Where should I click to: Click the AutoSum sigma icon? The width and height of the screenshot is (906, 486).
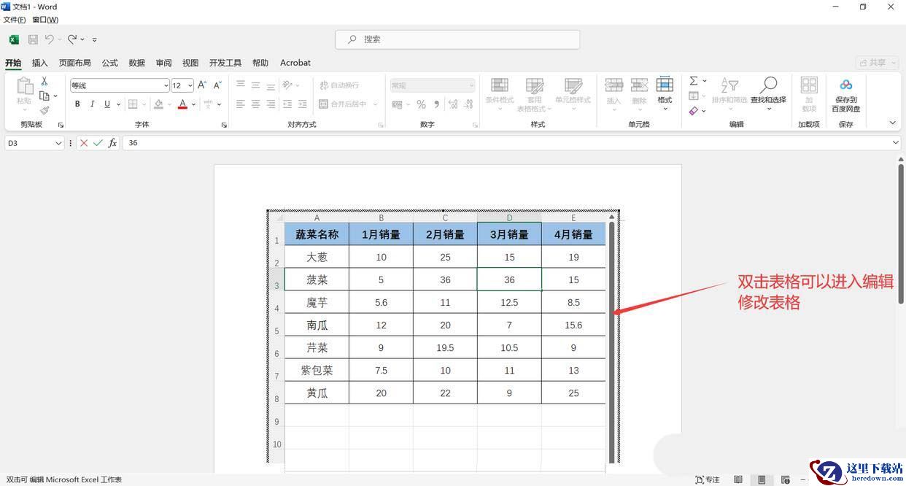694,81
